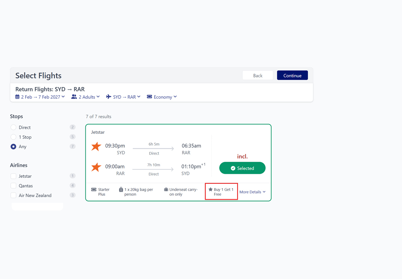Click the 6h 5m duration label
402x279 pixels.
pos(154,144)
